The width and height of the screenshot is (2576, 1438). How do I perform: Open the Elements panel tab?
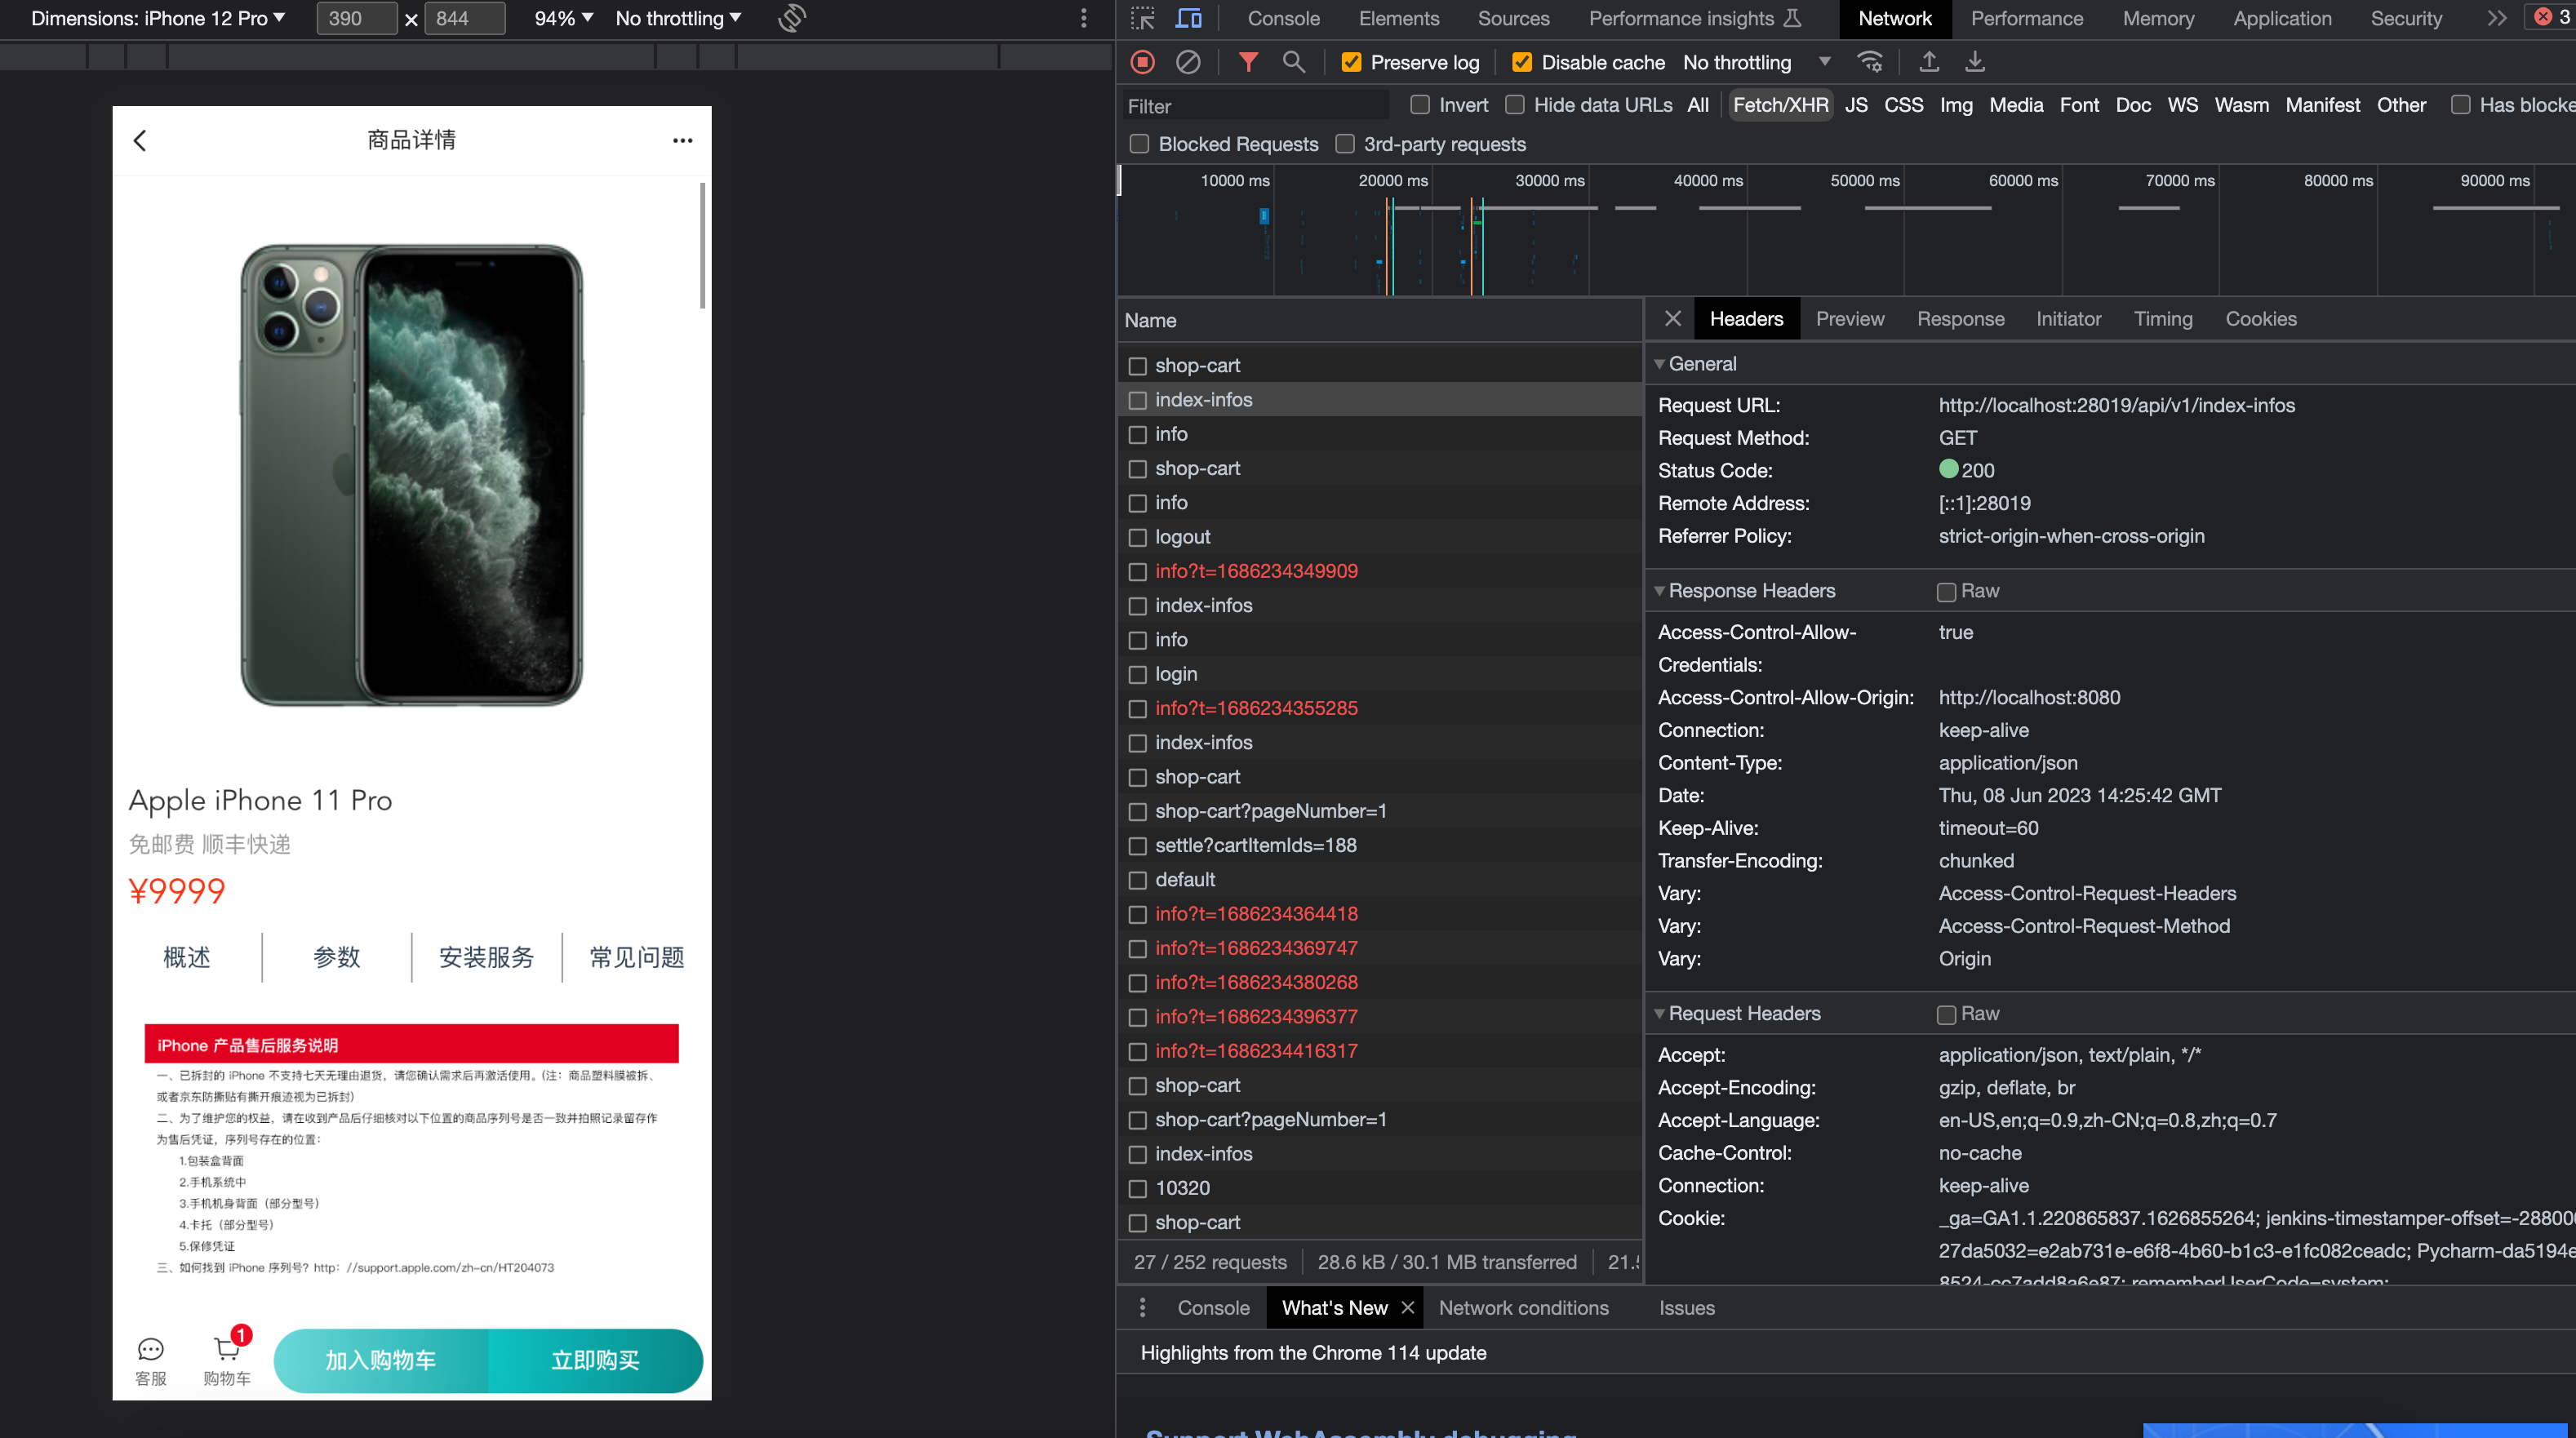tap(1398, 18)
